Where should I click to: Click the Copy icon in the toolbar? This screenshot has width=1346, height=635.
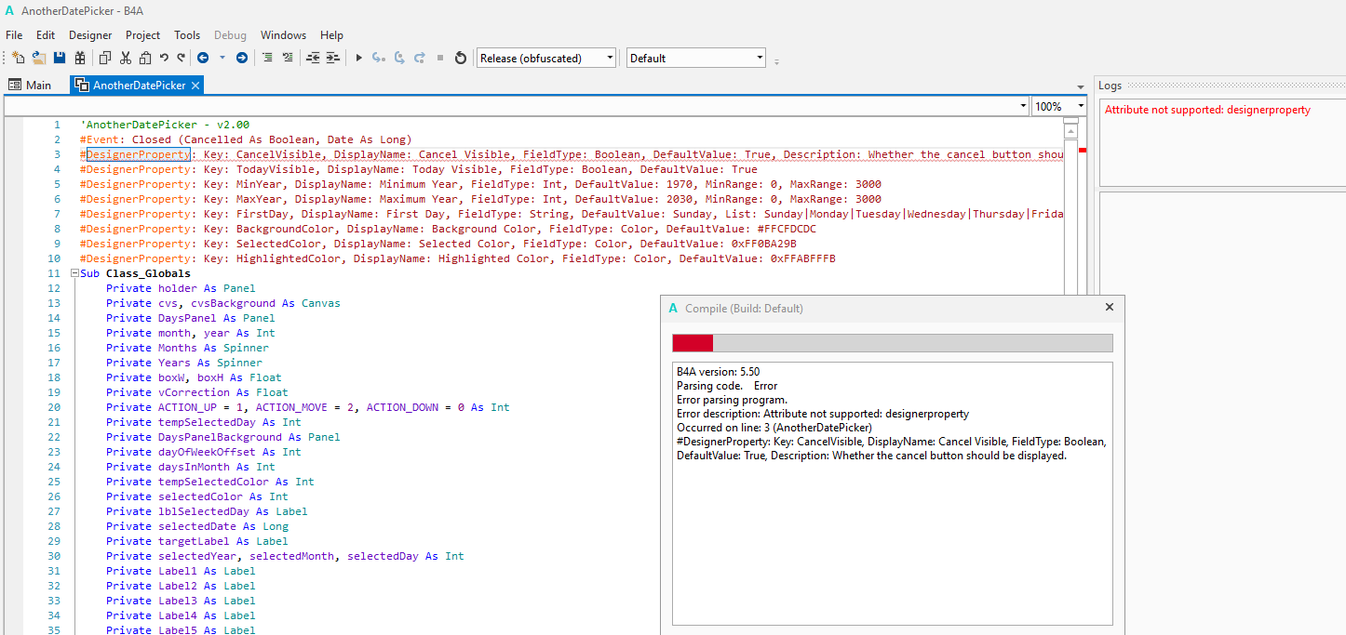(104, 58)
